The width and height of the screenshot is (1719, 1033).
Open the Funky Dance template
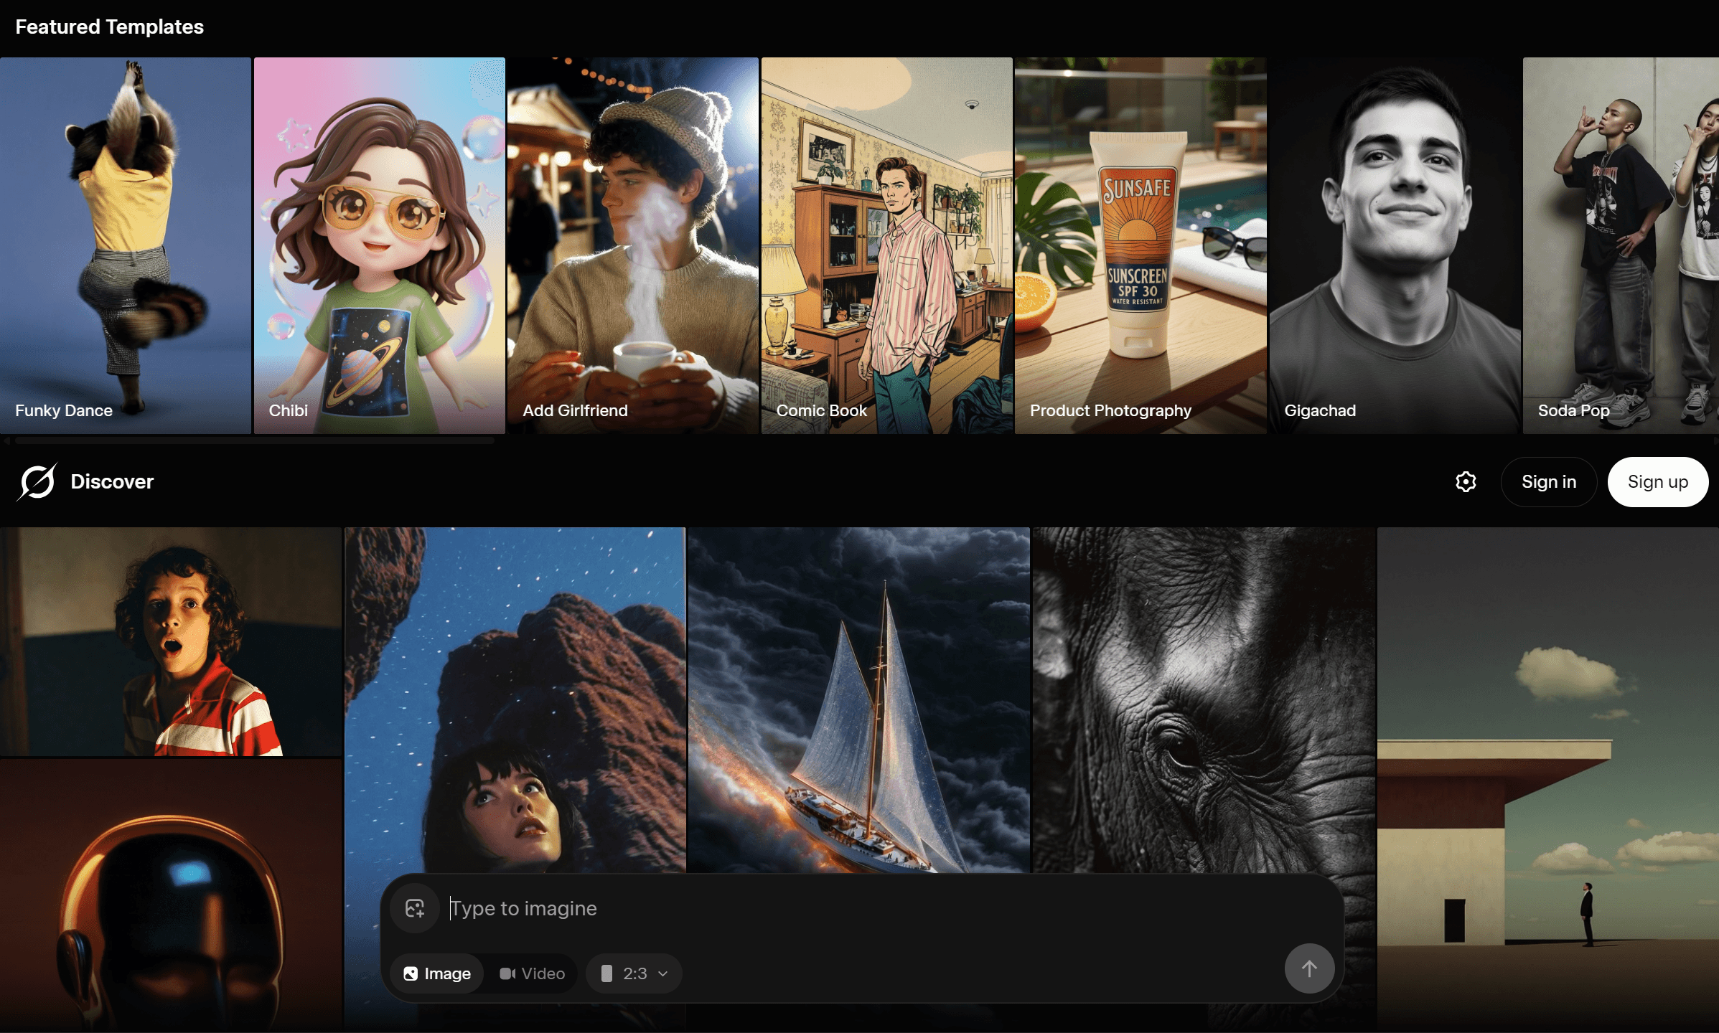126,244
